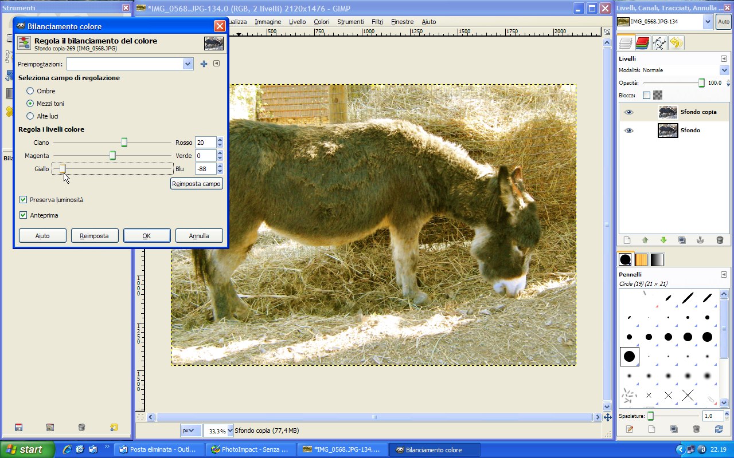Open the Modalità Normale dropdown
This screenshot has width=734, height=458.
pos(724,70)
